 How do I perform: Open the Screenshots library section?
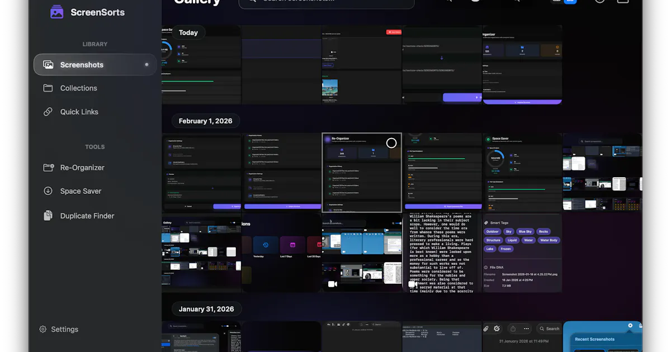point(94,65)
